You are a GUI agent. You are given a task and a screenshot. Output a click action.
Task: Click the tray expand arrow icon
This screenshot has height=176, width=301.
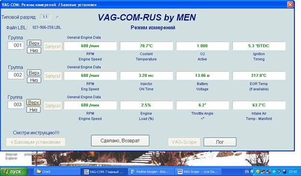point(253,172)
